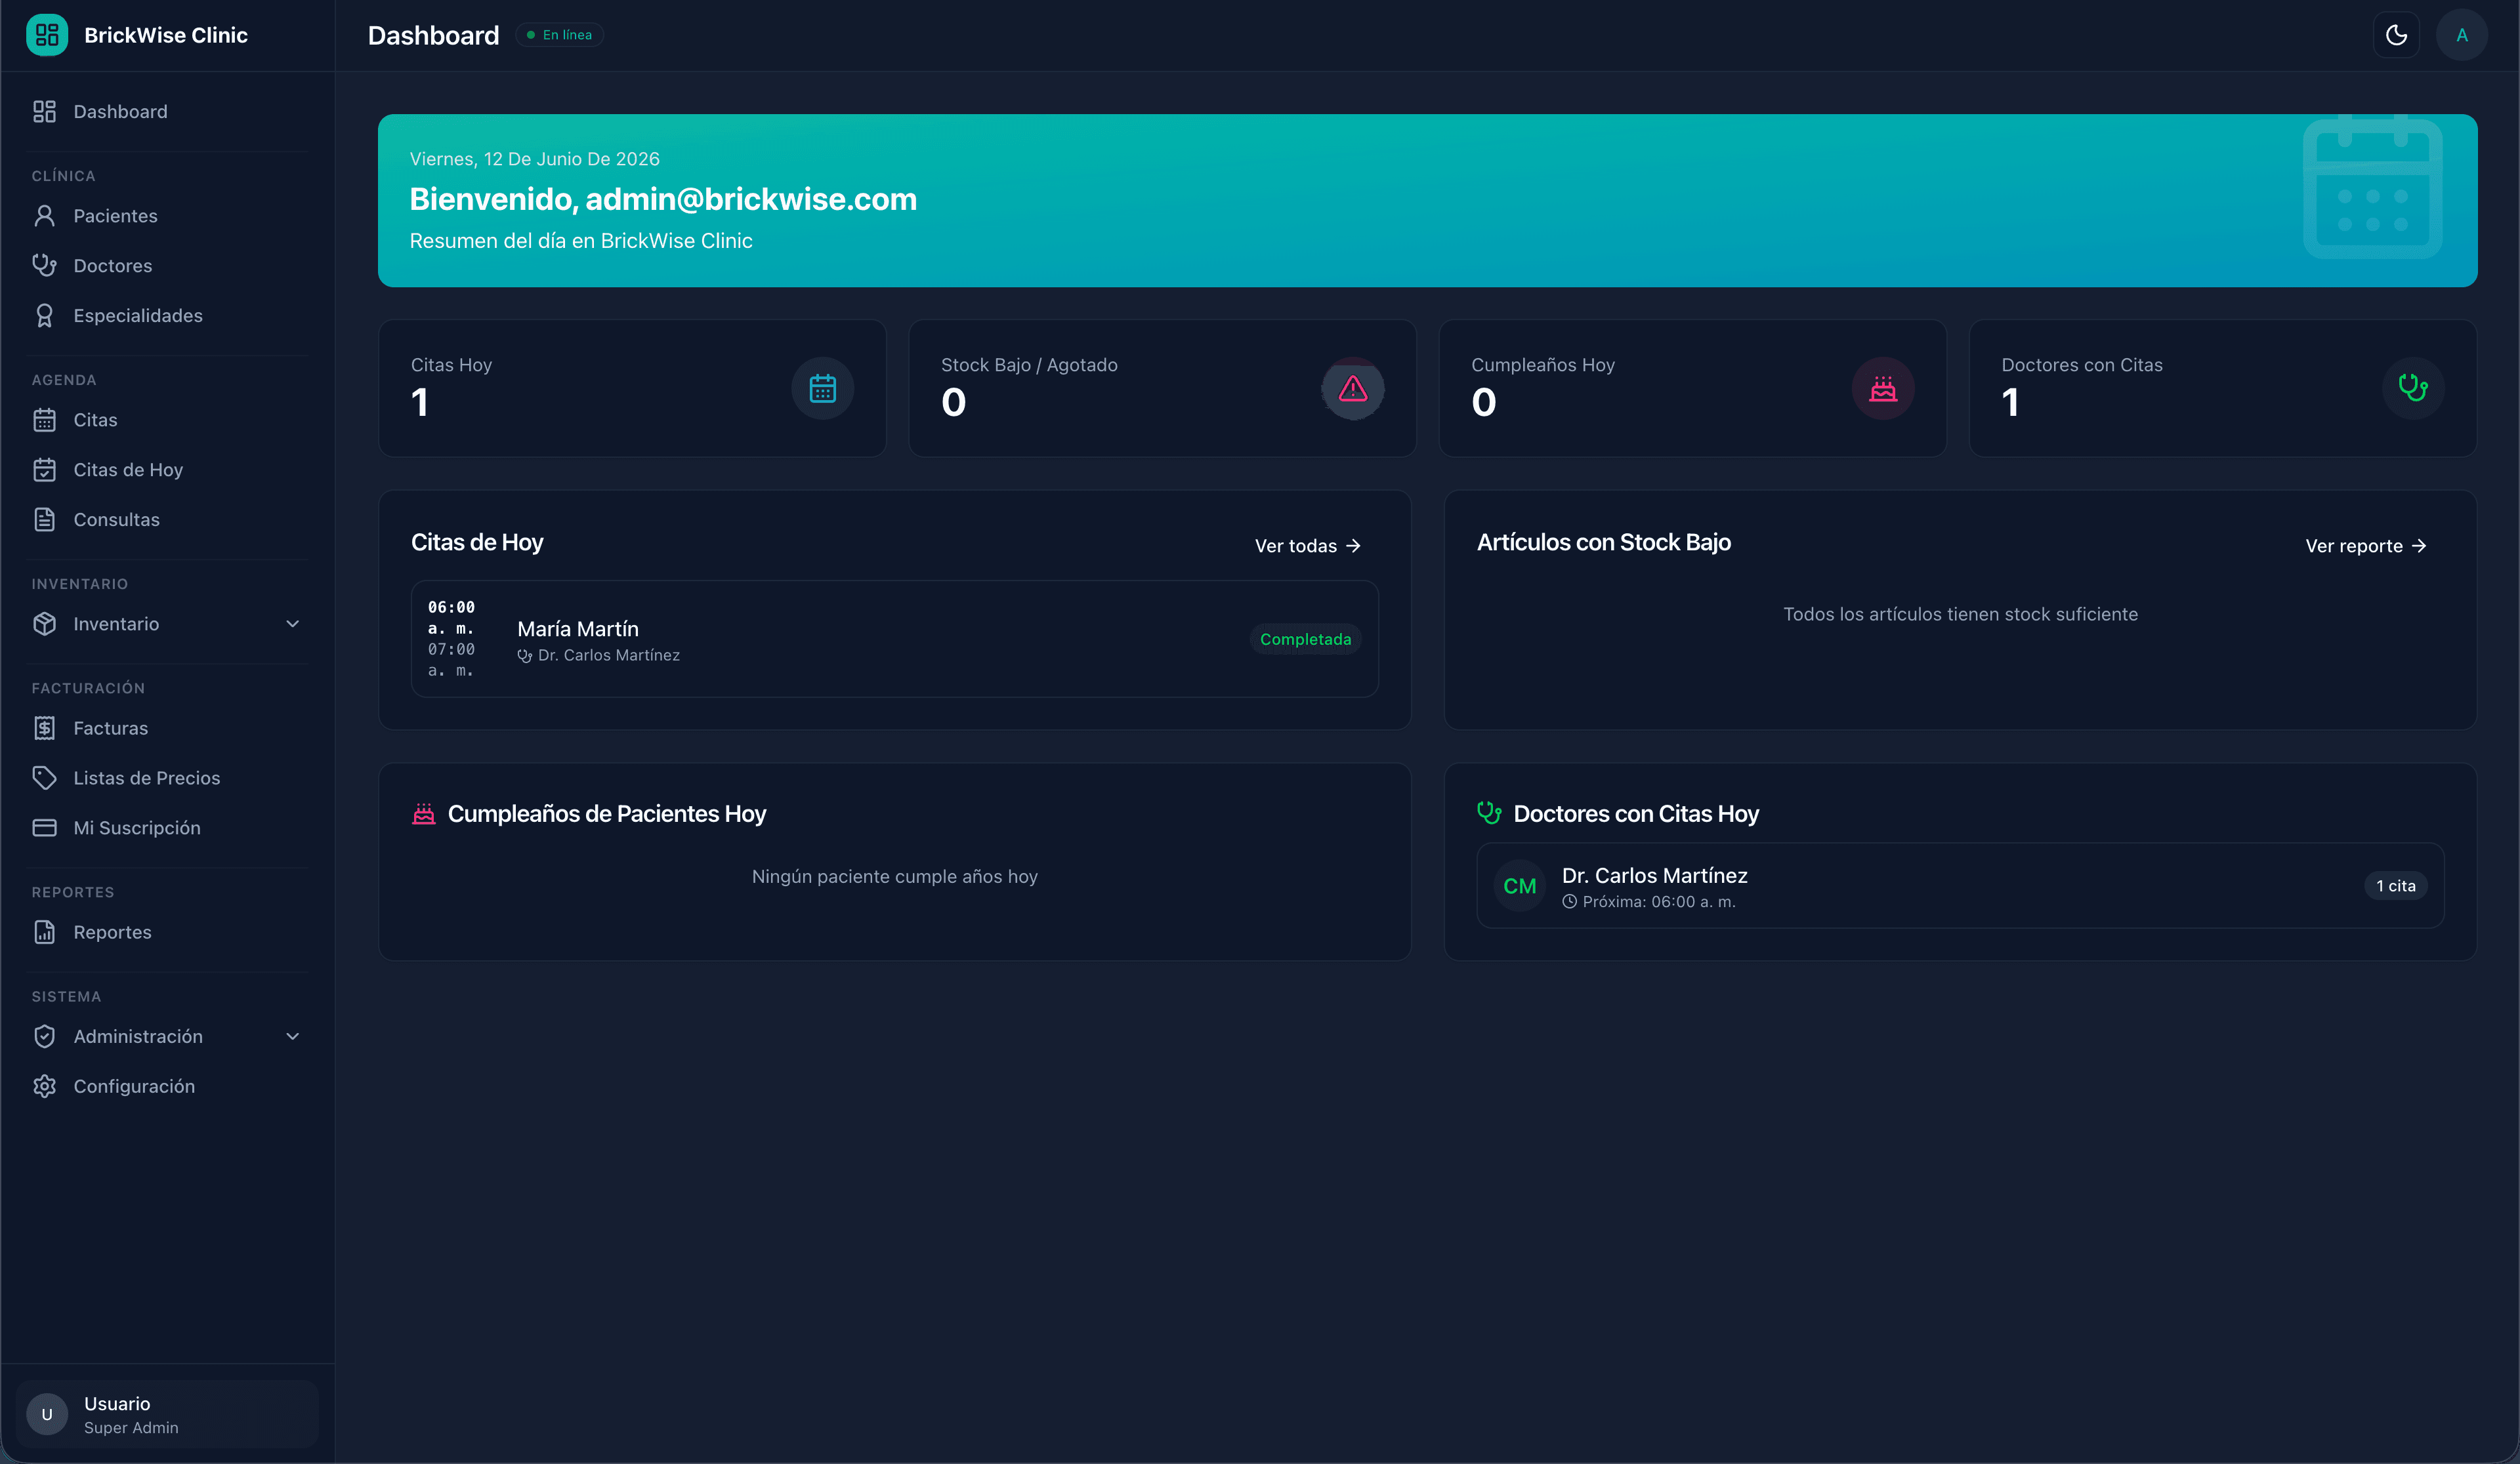Click the calendar icon on Citas Hoy card
Image resolution: width=2520 pixels, height=1464 pixels.
[x=822, y=388]
